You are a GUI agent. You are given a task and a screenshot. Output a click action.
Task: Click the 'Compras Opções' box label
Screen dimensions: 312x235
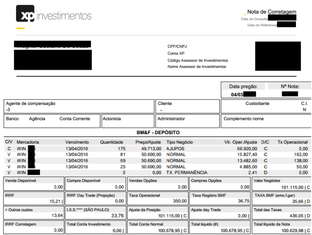[x=206, y=180]
